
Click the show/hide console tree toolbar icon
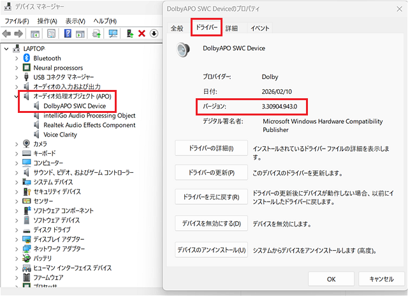pyautogui.click(x=35, y=34)
